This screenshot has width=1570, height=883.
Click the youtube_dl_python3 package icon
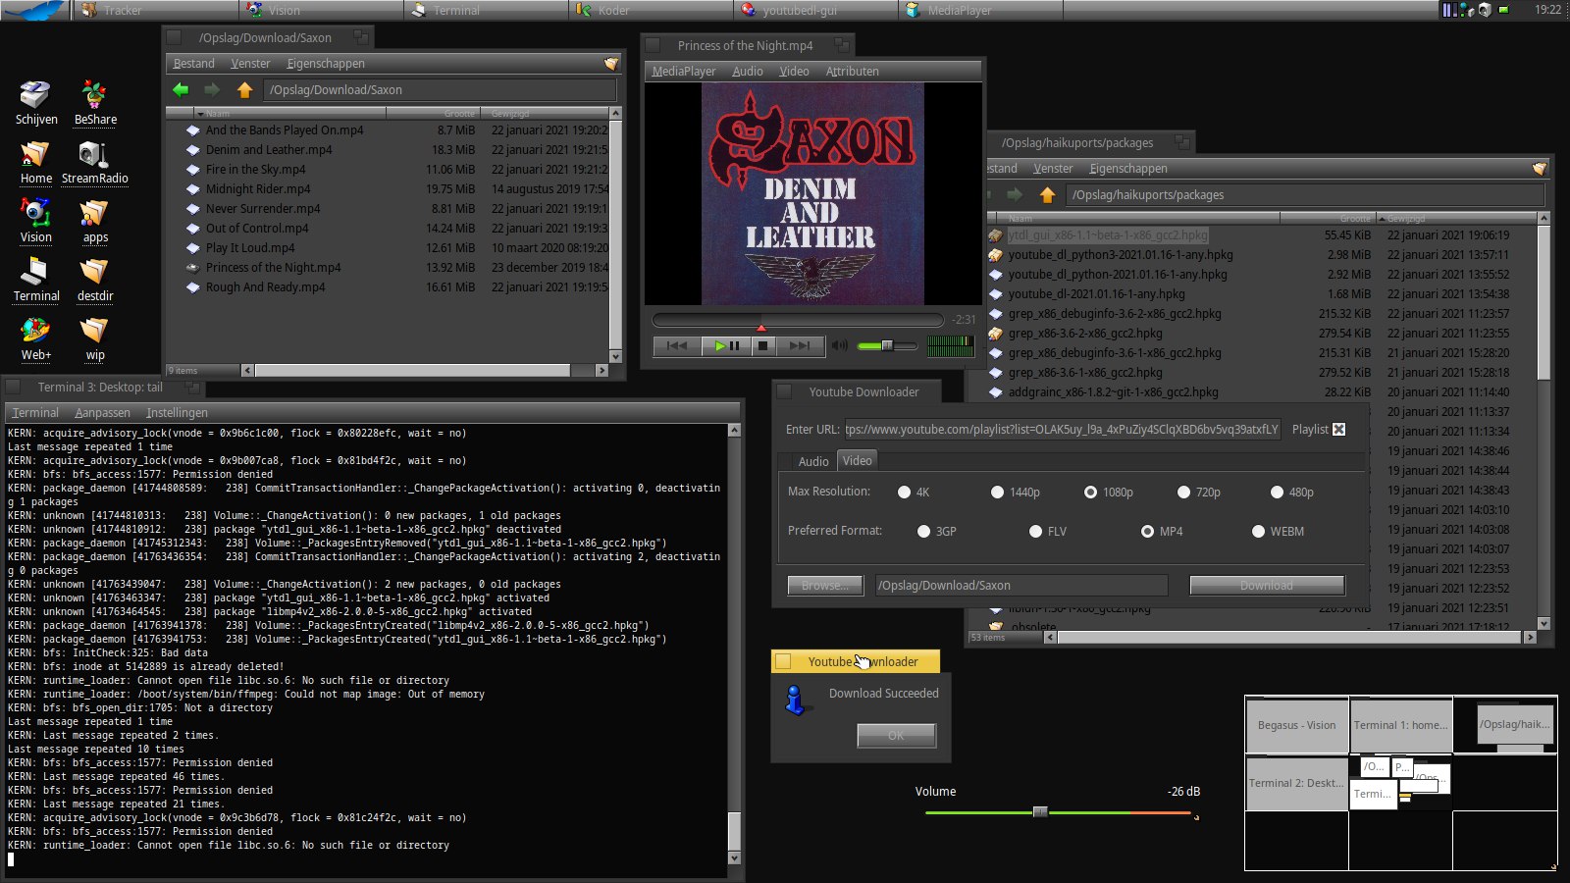[995, 255]
